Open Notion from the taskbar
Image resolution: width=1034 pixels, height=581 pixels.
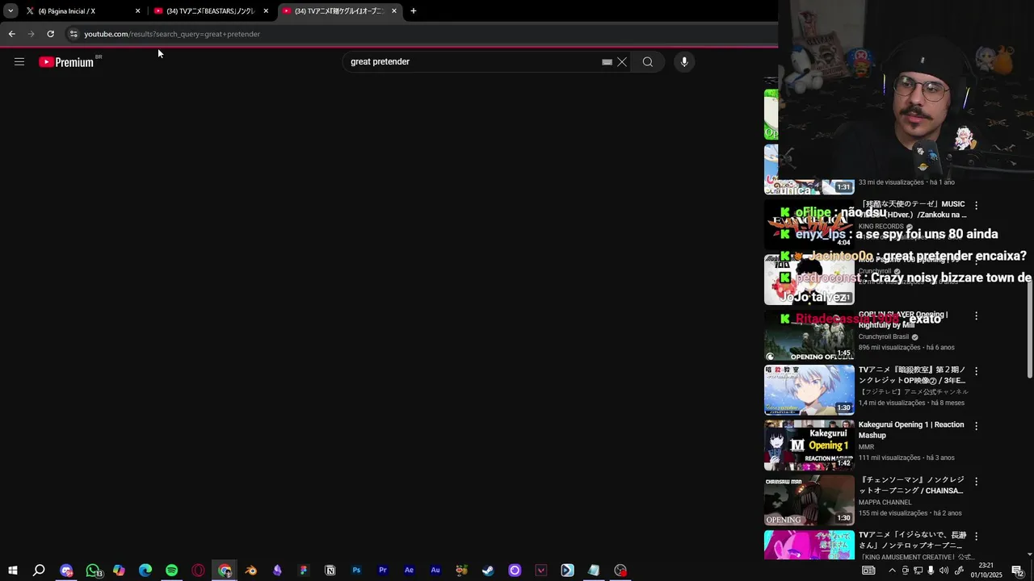pos(330,571)
